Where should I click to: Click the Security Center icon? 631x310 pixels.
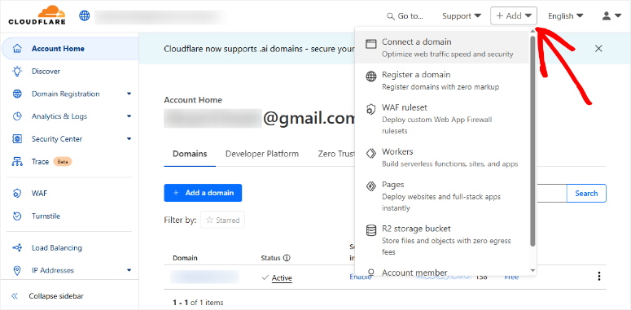coord(17,138)
